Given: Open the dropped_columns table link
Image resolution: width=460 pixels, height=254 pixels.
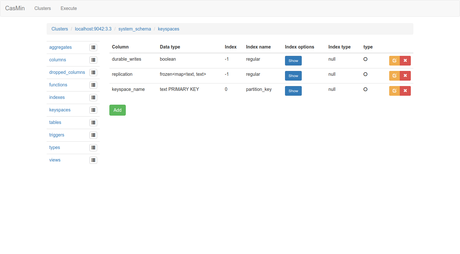Looking at the screenshot, I should (x=67, y=72).
